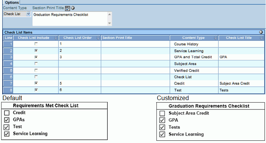The width and height of the screenshot is (266, 143).
Task: Click the Customized Graduation Requirements Checklist heading
Action: pyautogui.click(x=209, y=106)
